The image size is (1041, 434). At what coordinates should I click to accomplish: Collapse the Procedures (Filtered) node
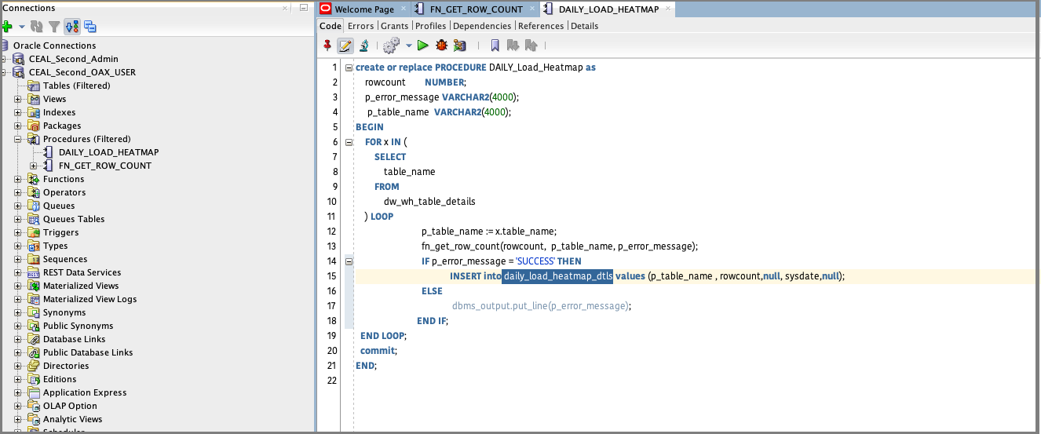(x=18, y=140)
